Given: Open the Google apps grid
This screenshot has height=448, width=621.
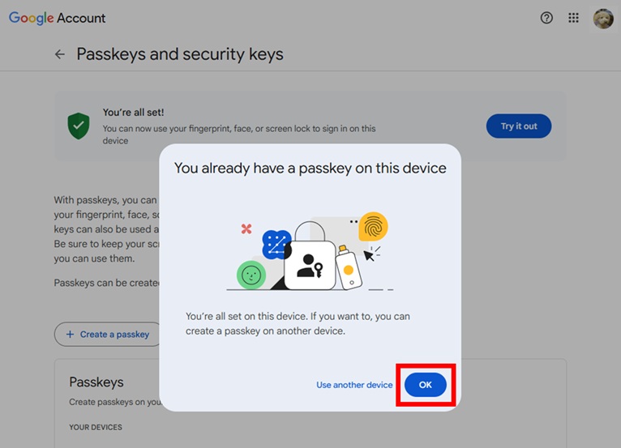Looking at the screenshot, I should (x=574, y=18).
